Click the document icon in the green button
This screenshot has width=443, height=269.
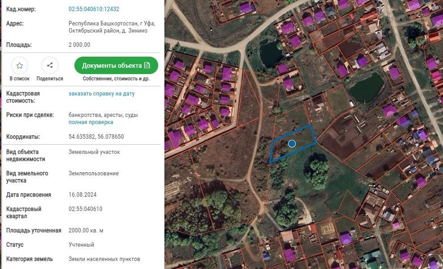(x=147, y=66)
